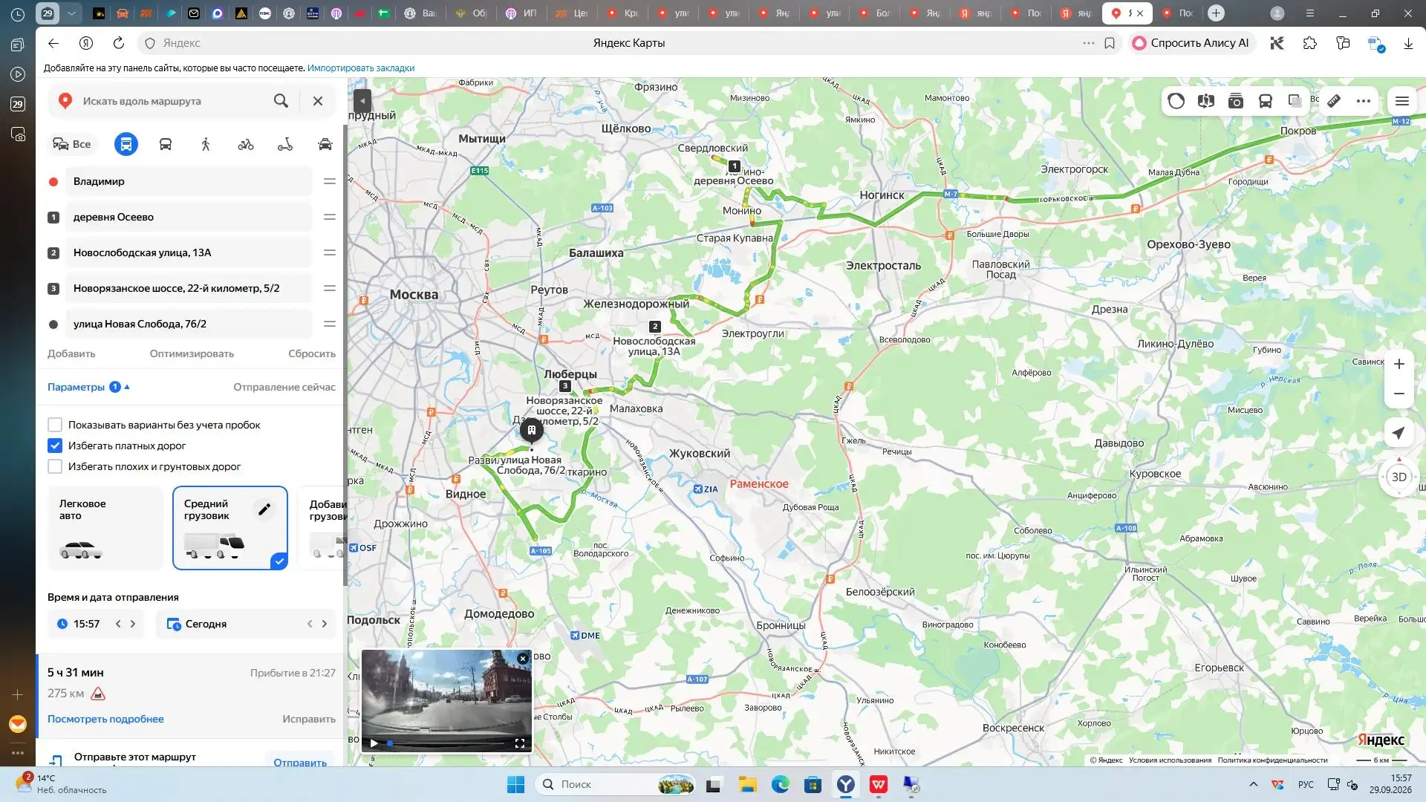Open the Yandex Maps hamburger menu
This screenshot has height=802, width=1426.
click(1402, 101)
